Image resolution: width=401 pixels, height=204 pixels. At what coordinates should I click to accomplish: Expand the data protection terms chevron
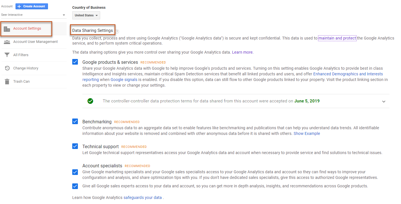(384, 102)
